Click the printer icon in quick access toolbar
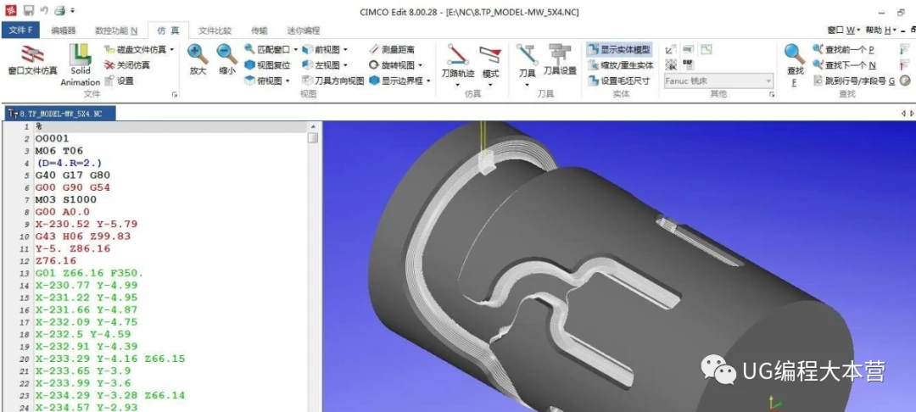 (x=59, y=10)
